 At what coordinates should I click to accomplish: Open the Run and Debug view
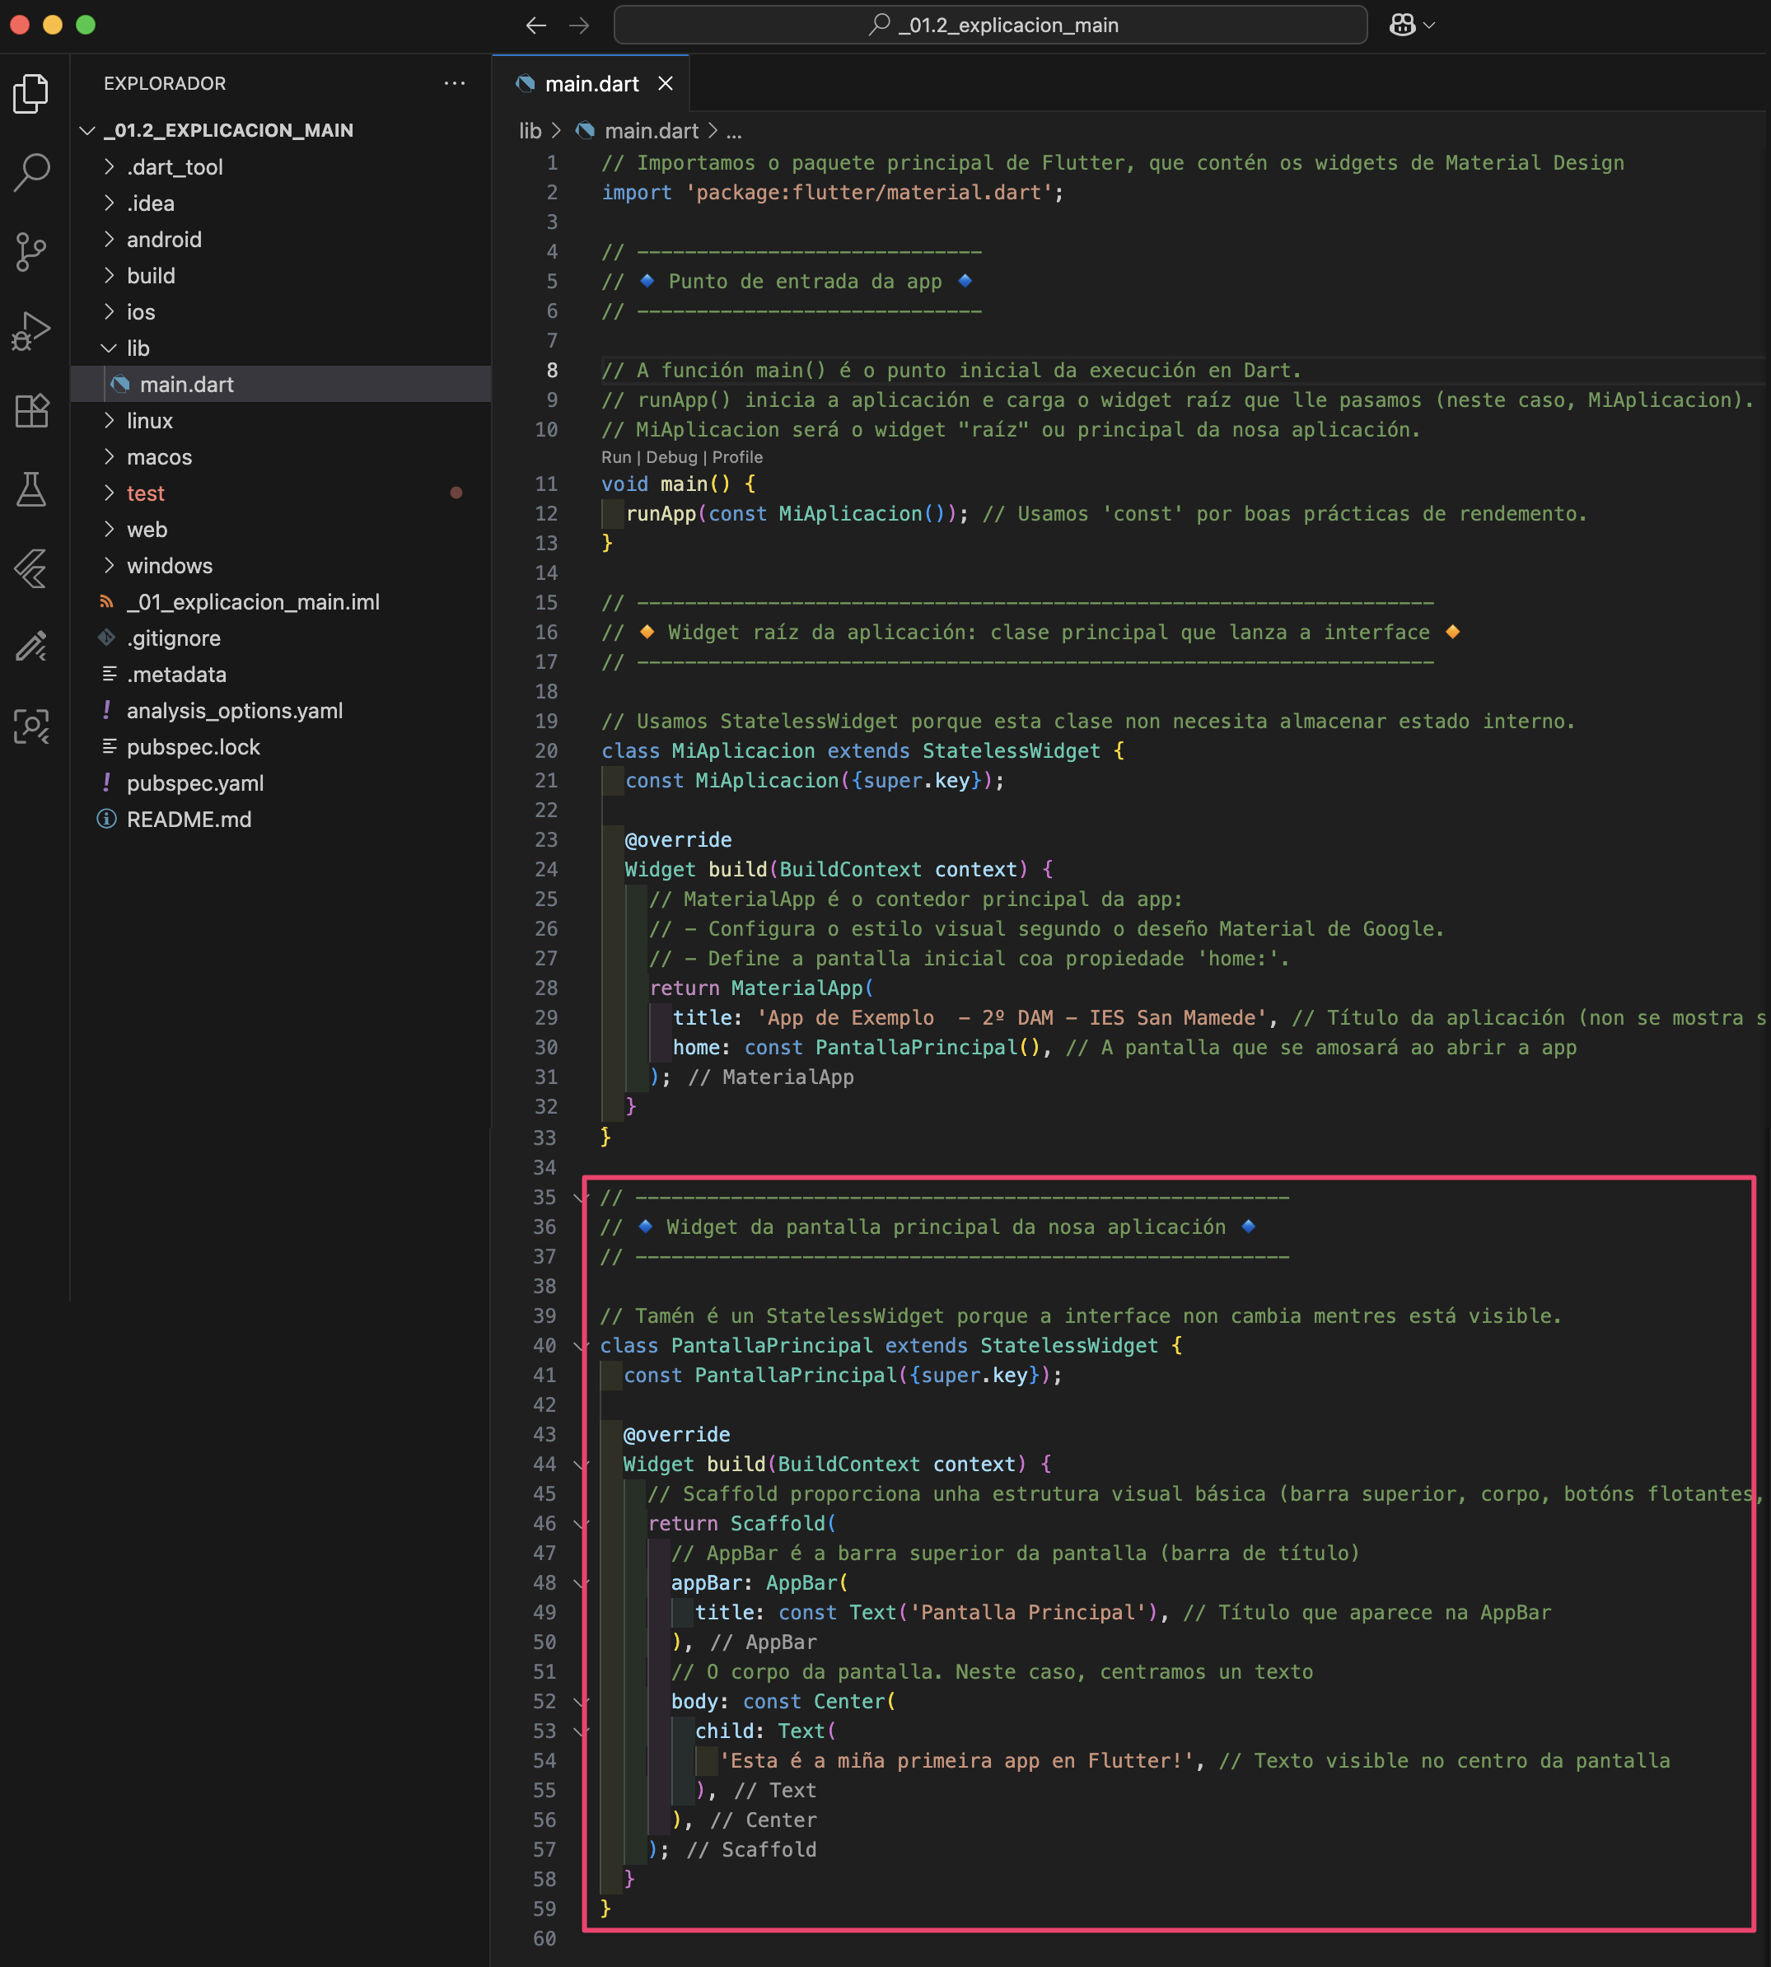[x=31, y=331]
